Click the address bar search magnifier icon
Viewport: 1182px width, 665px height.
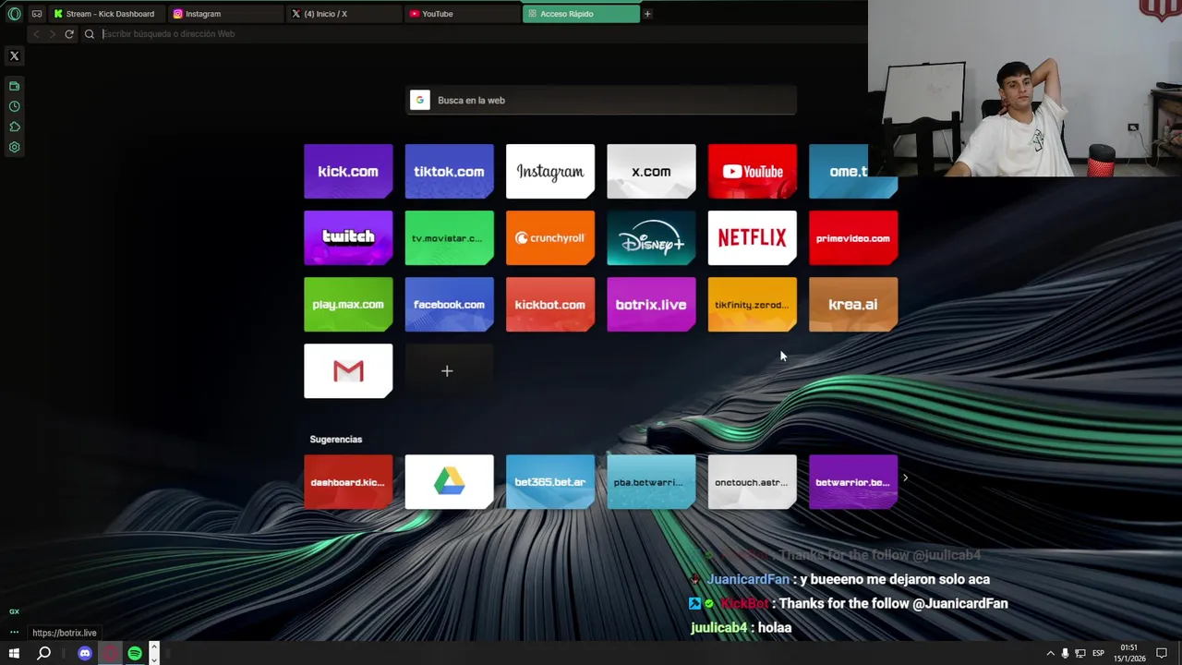point(90,34)
